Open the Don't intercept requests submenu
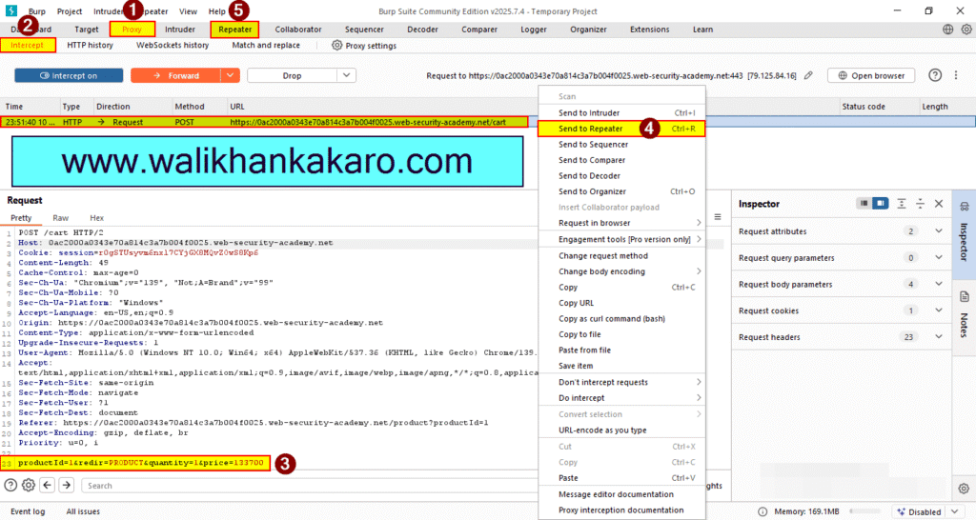The height and width of the screenshot is (520, 976). [621, 382]
